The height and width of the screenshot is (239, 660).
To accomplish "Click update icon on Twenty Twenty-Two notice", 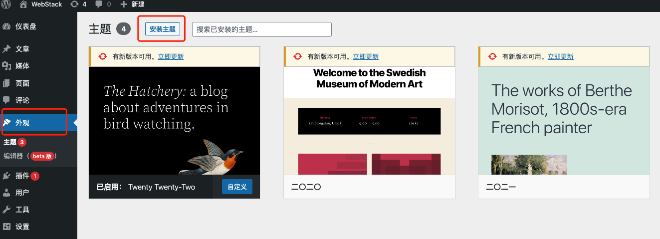I will click(103, 56).
